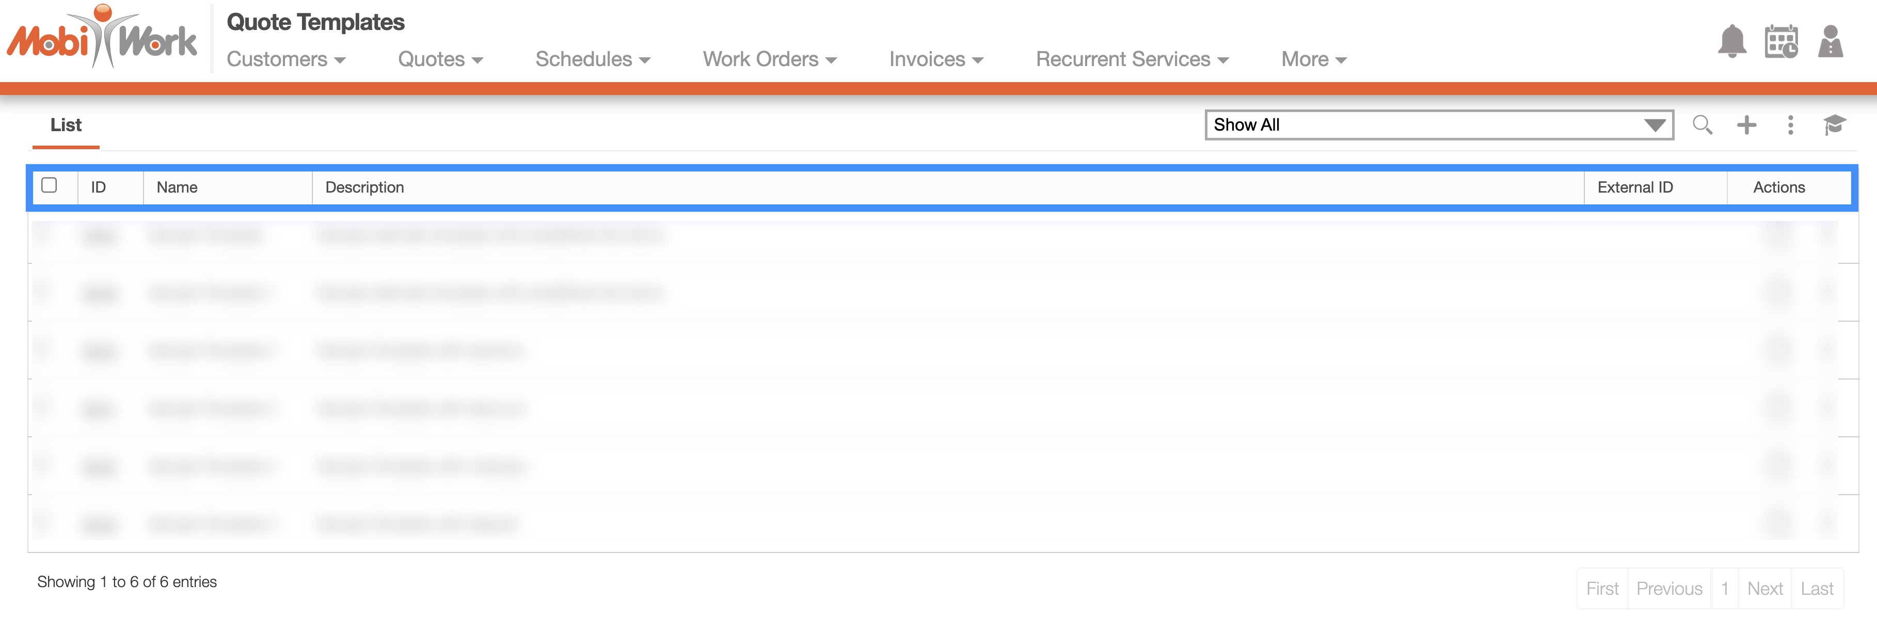Open the Recurrent Services menu
Image resolution: width=1877 pixels, height=632 pixels.
[1132, 59]
